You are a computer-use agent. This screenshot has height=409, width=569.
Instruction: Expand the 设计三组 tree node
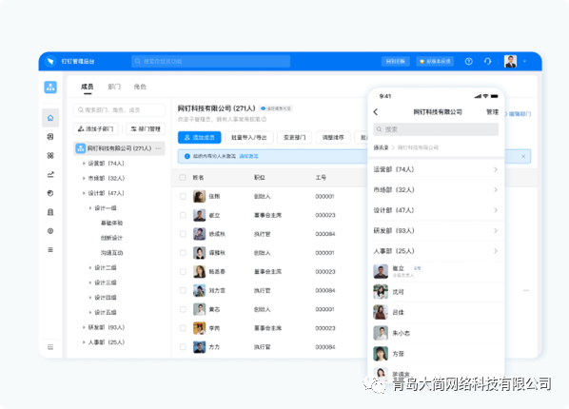(90, 282)
